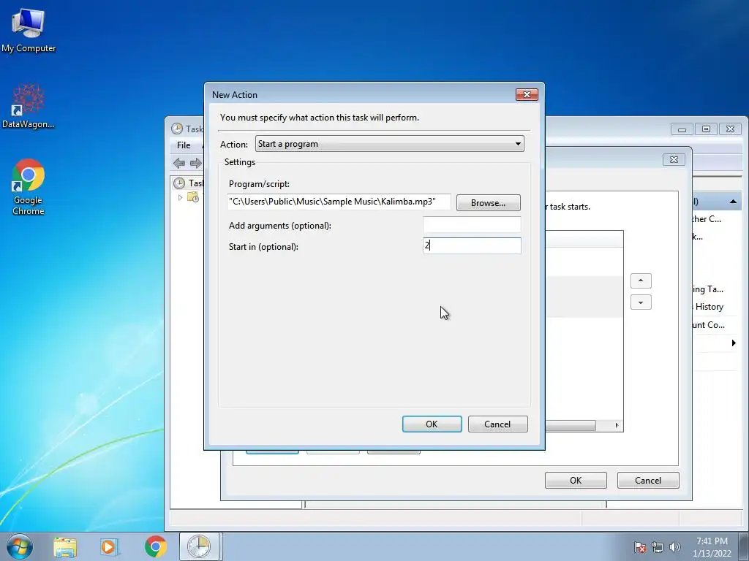Select Task Scheduler root tree node icon

[179, 183]
